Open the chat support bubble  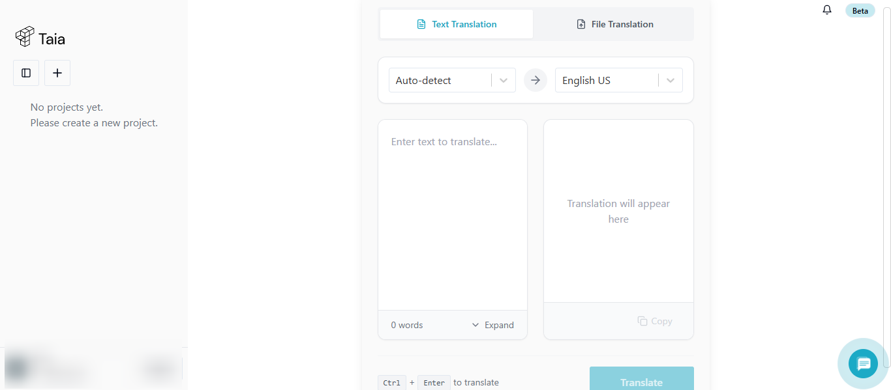pyautogui.click(x=864, y=363)
